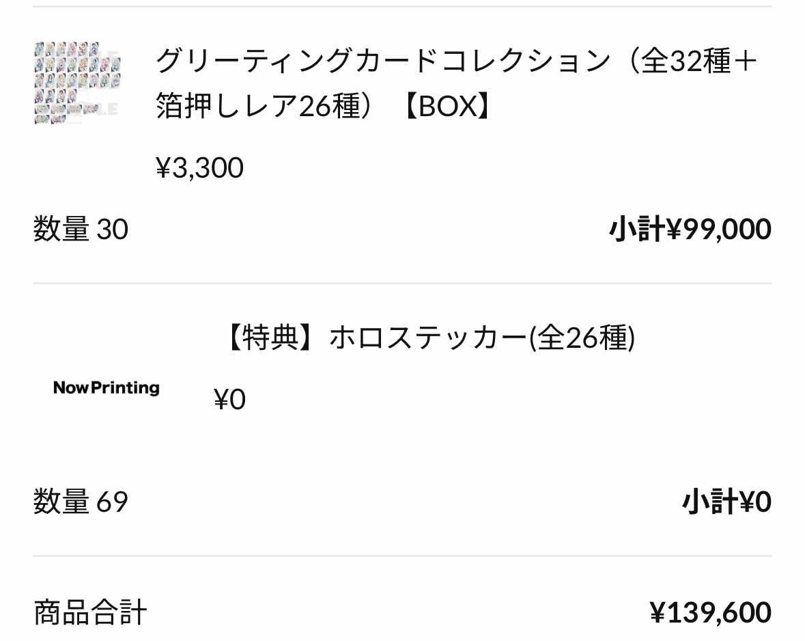Click the 小計¥99,000 subtotal
The height and width of the screenshot is (641, 805).
(690, 229)
